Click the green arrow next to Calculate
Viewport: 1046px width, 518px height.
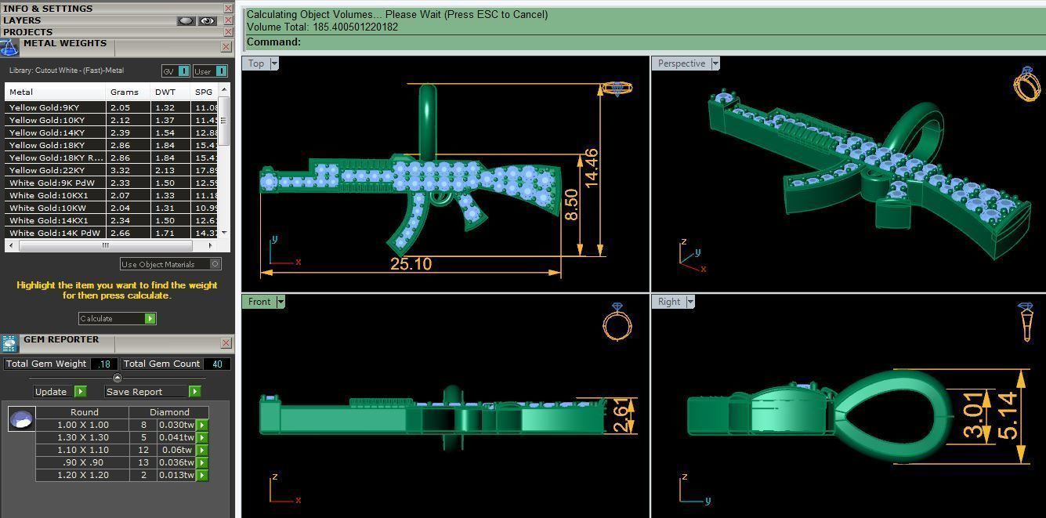(x=150, y=318)
